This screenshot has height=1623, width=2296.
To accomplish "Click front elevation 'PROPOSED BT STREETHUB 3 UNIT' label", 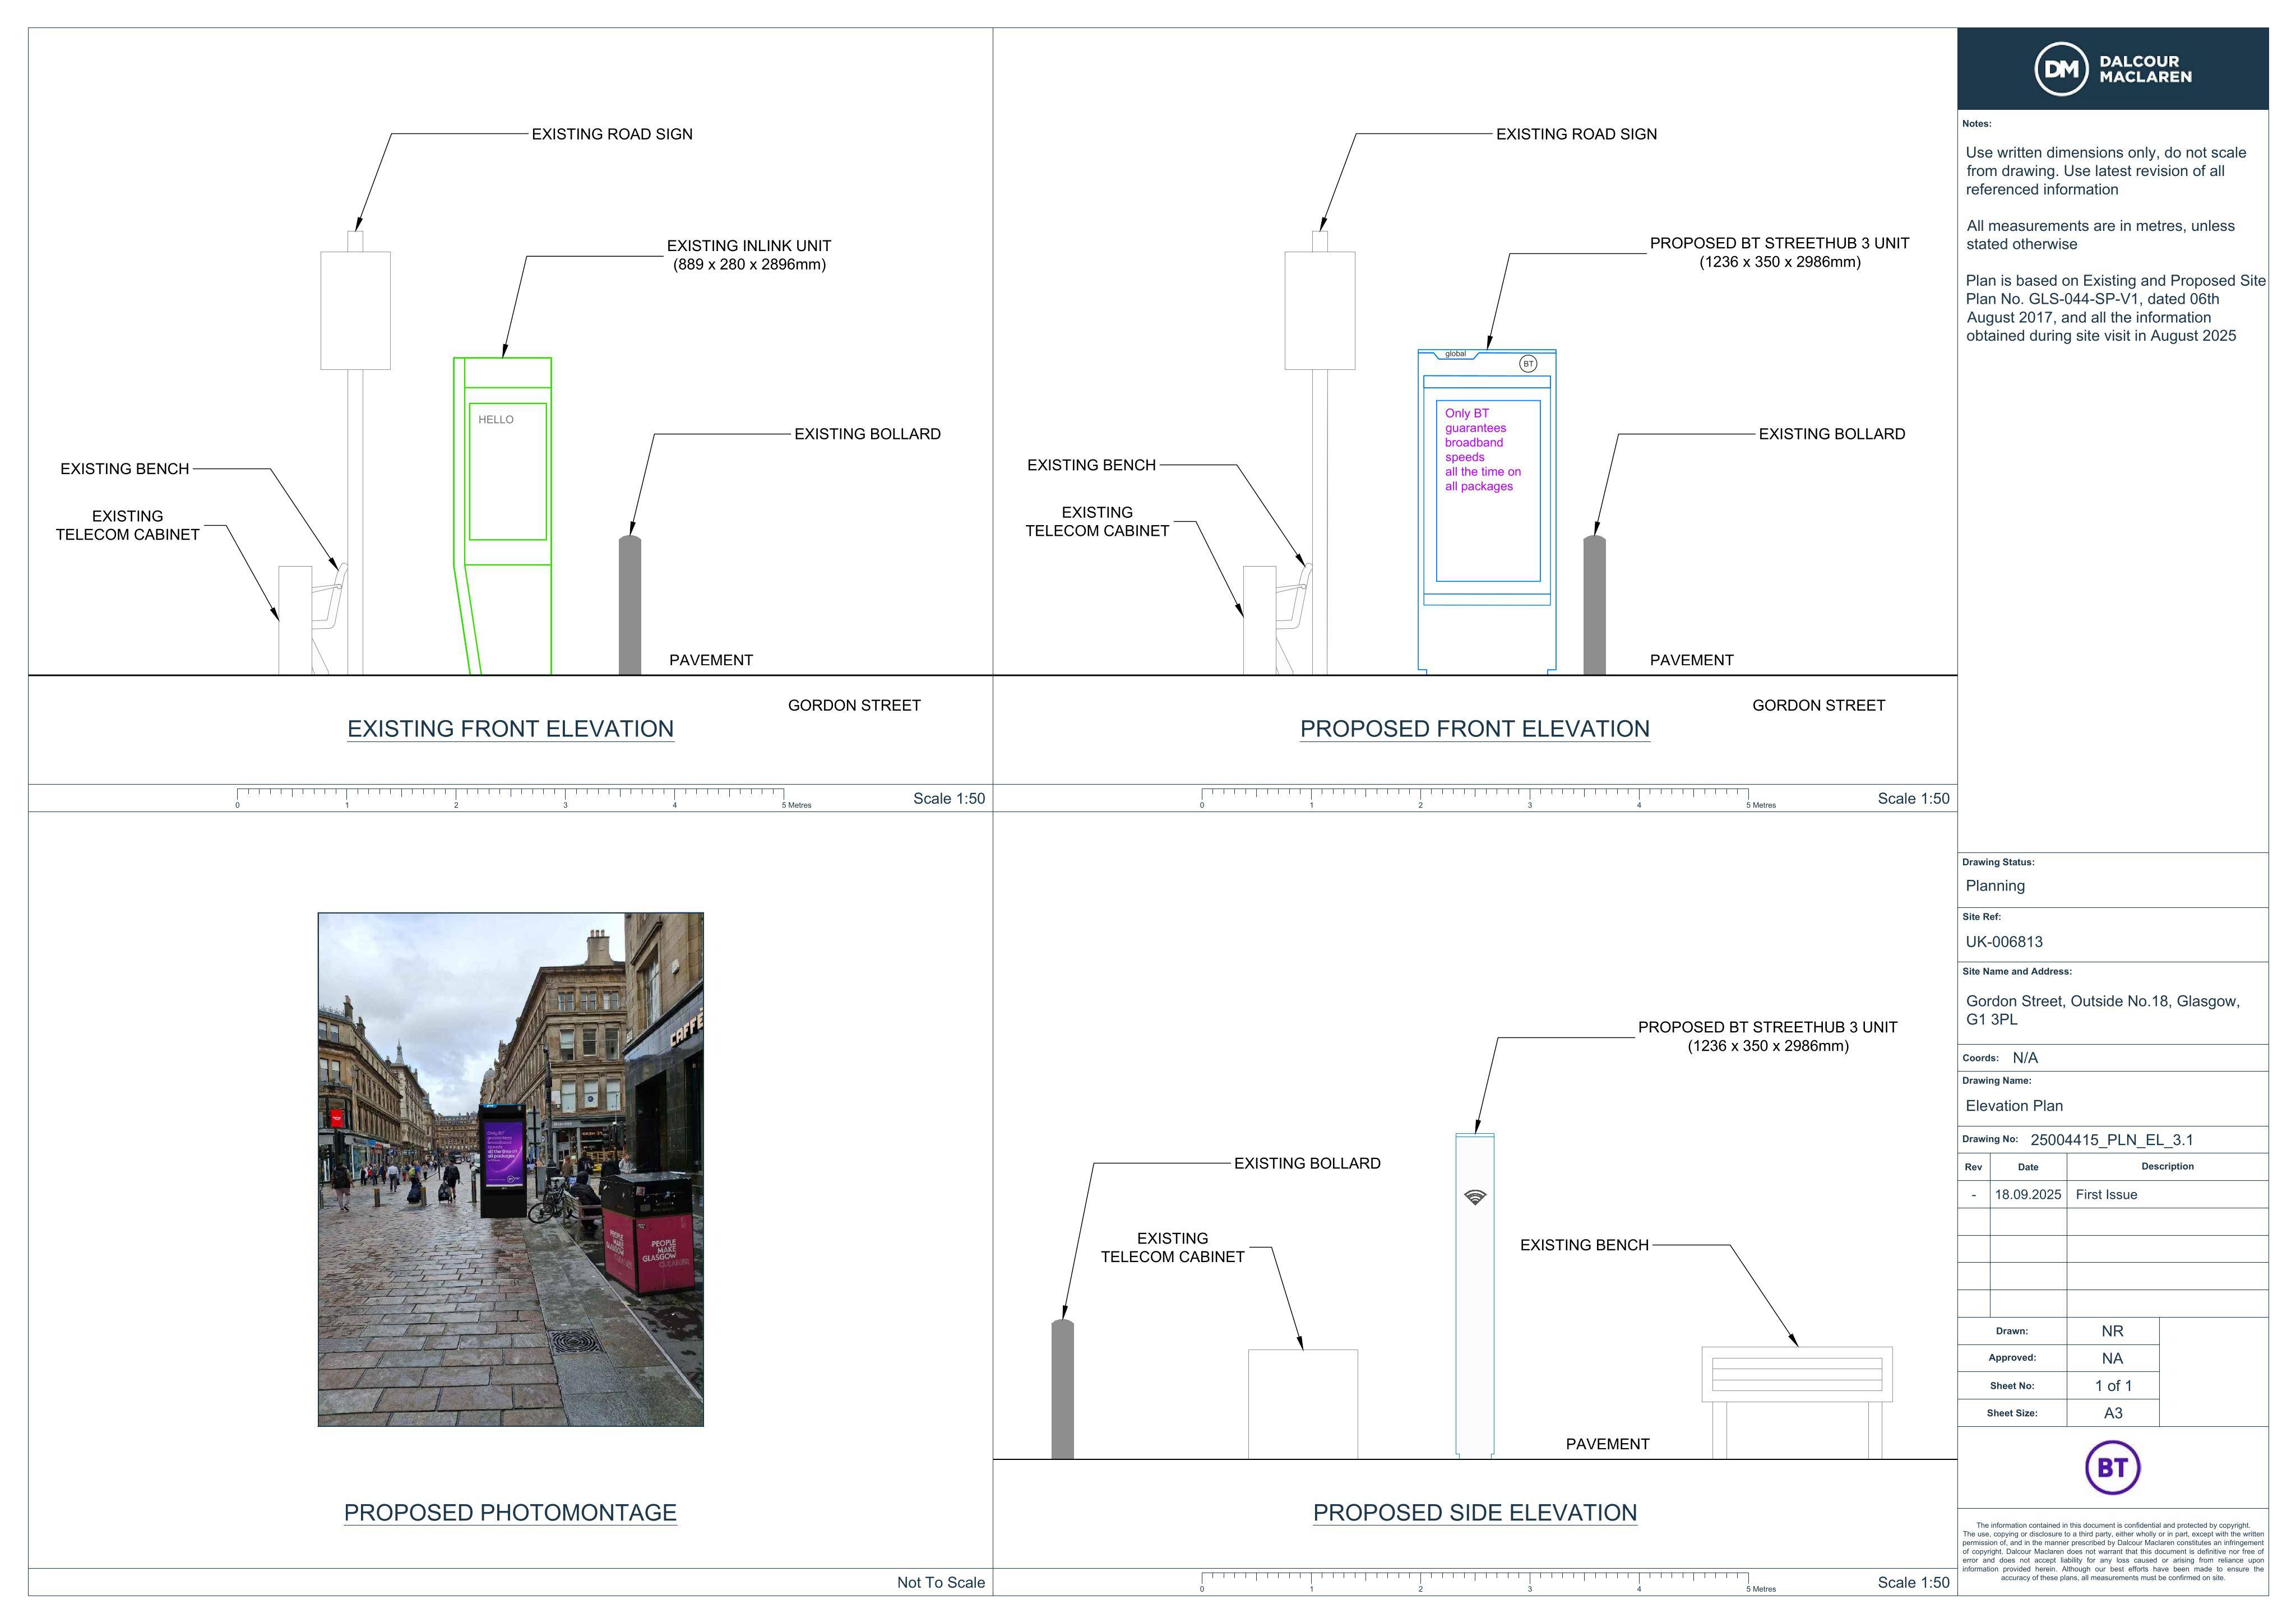I will [x=1780, y=252].
